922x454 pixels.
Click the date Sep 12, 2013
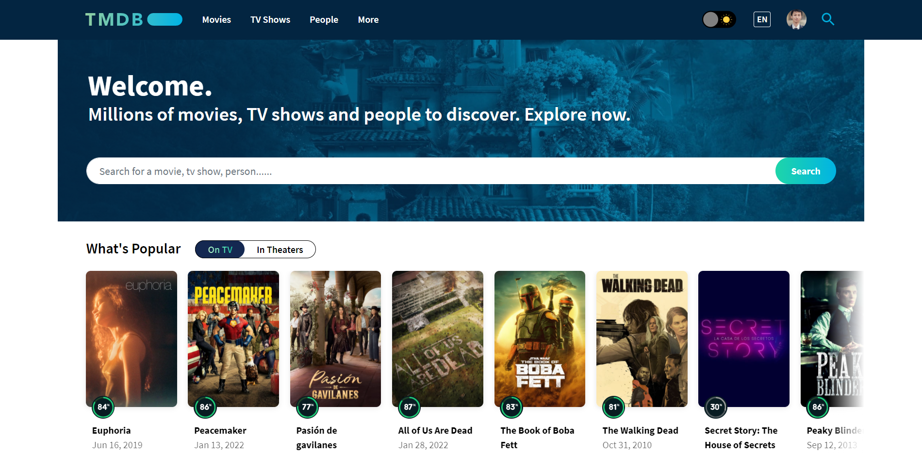[832, 445]
